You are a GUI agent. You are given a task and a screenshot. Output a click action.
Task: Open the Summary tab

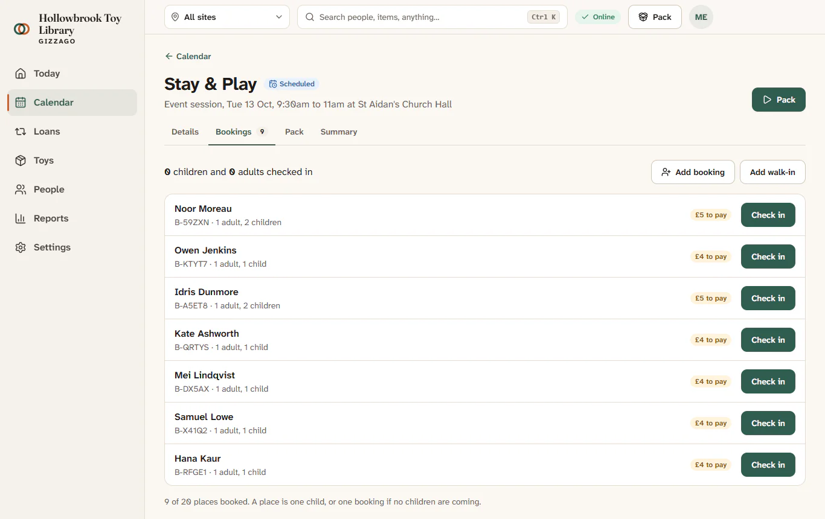(339, 132)
